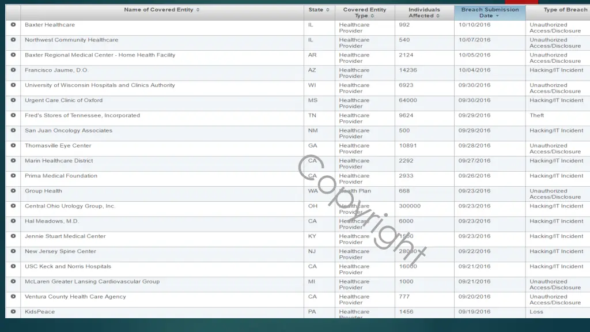The width and height of the screenshot is (590, 332).
Task: Open details icon for KidsPeace row
Action: point(13,312)
